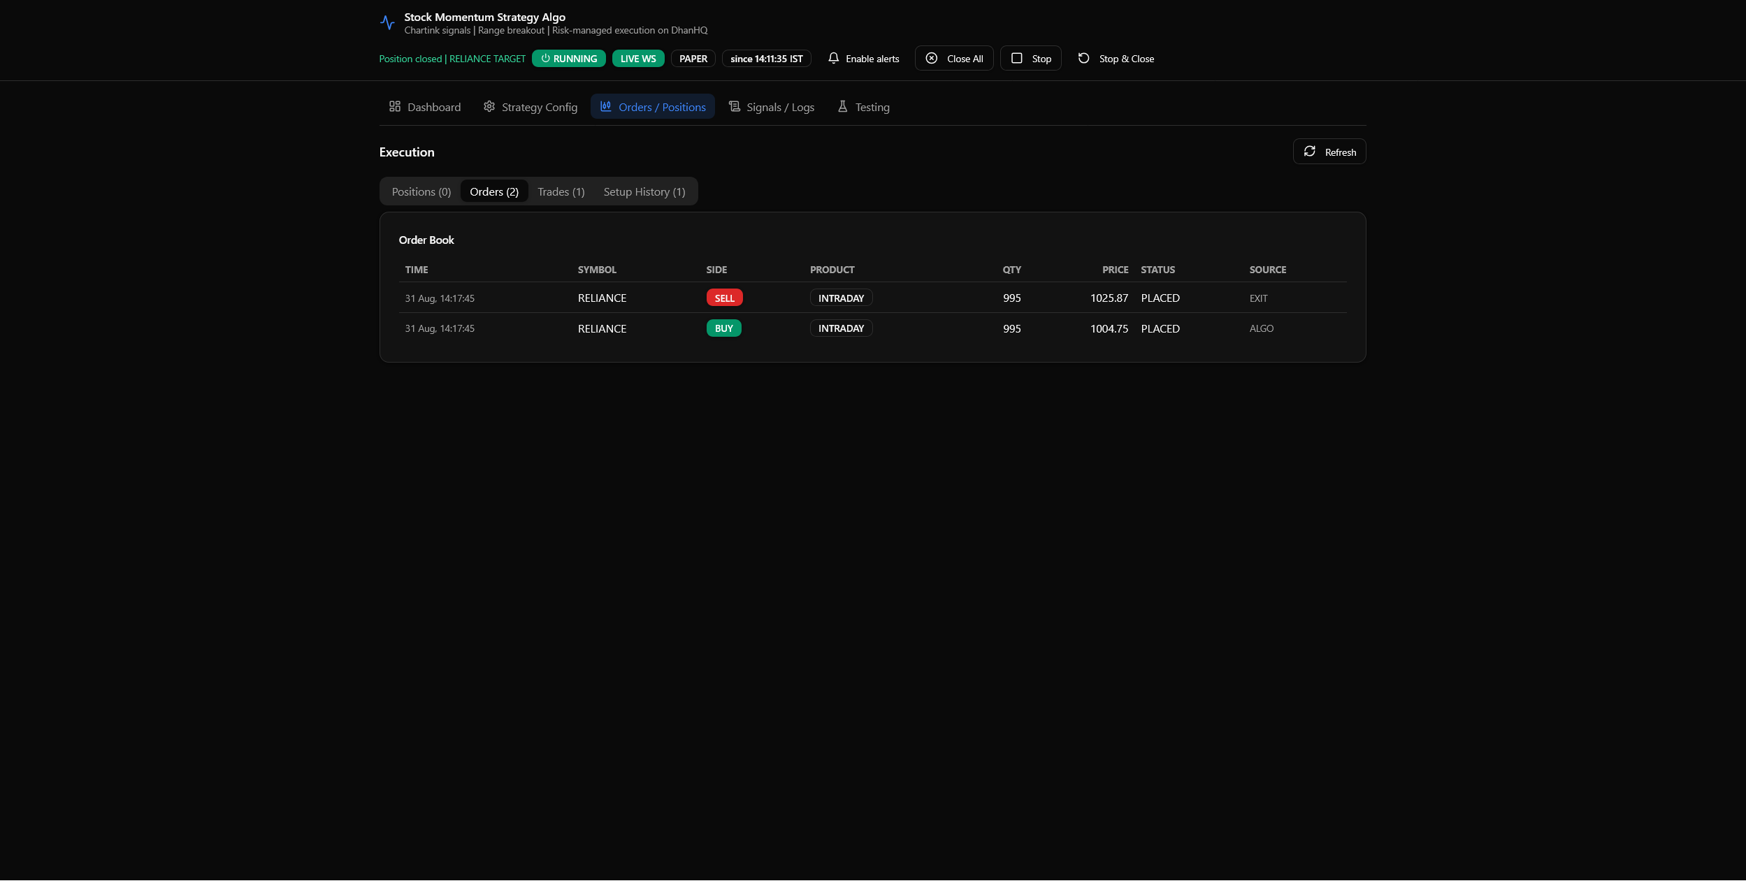
Task: Click the QTY column header
Action: click(x=1012, y=270)
